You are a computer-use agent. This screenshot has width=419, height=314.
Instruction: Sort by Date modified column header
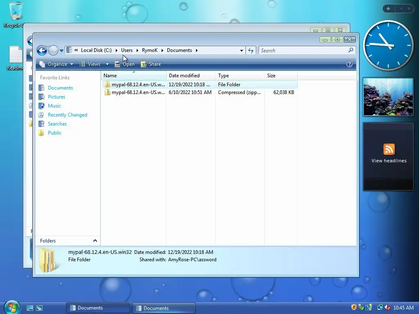click(x=191, y=76)
